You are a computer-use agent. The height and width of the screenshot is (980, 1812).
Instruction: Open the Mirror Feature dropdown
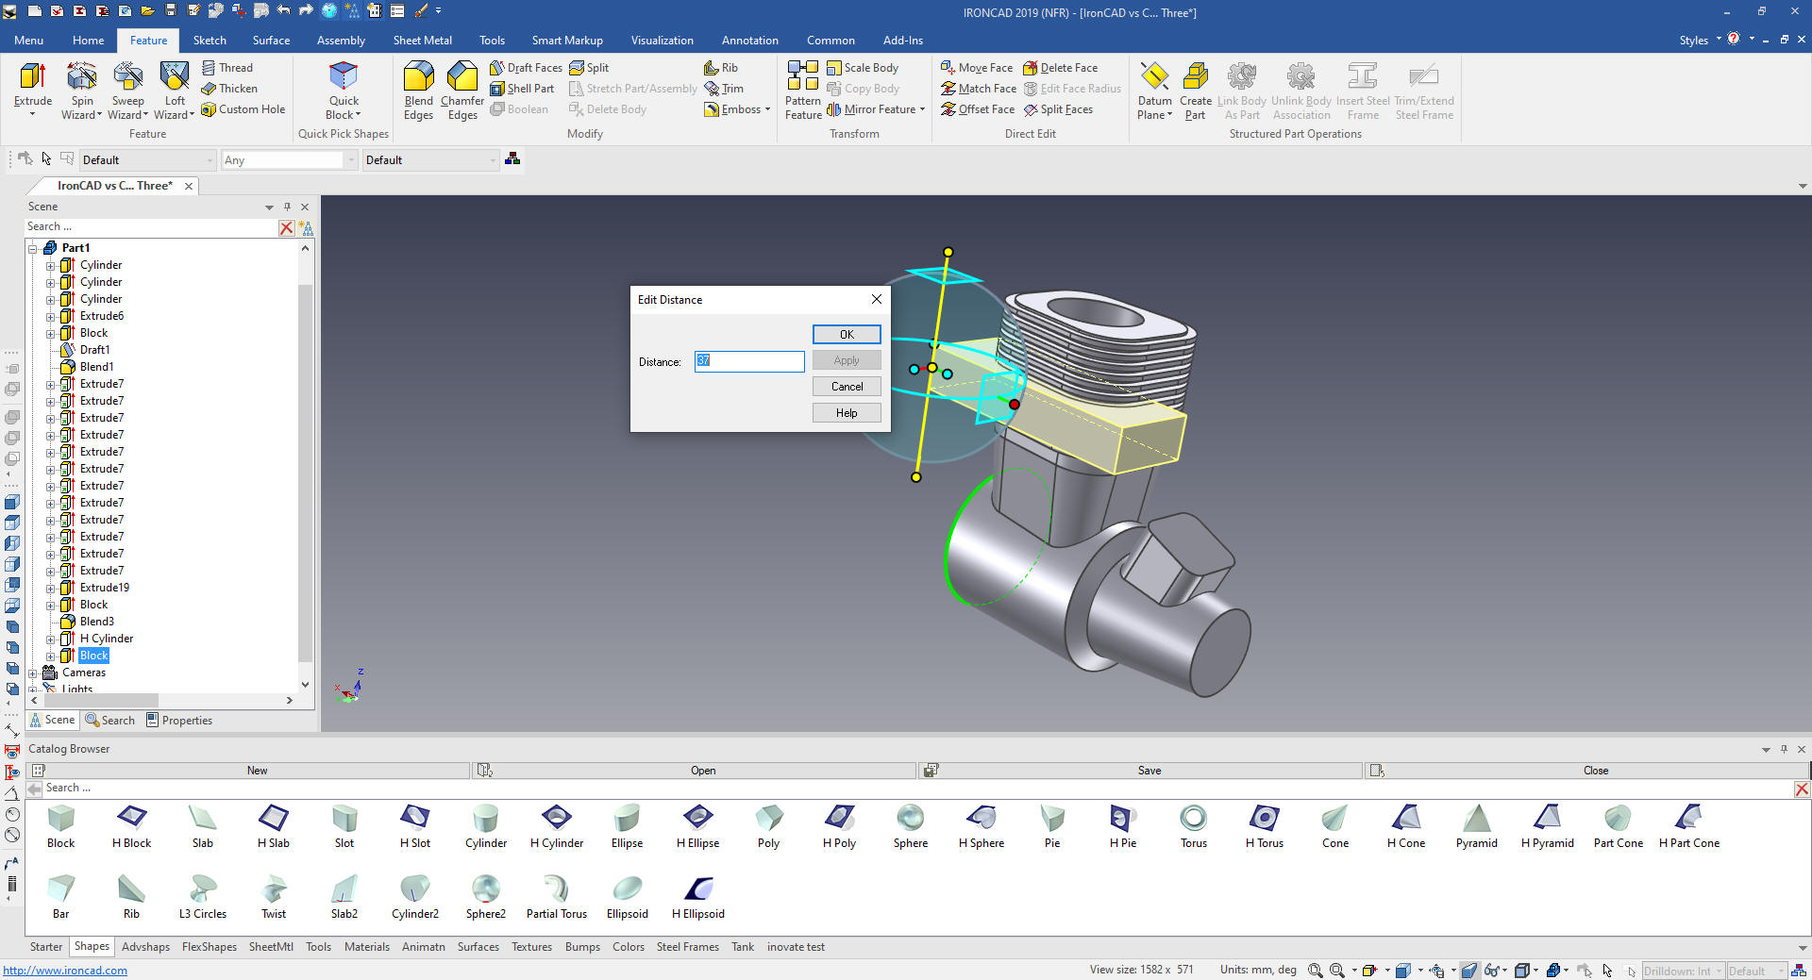(922, 109)
